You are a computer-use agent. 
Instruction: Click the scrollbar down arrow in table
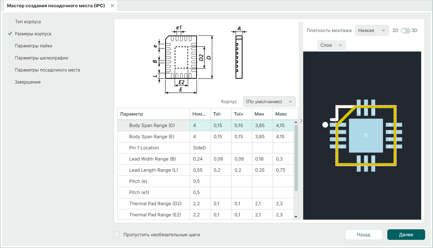296,217
